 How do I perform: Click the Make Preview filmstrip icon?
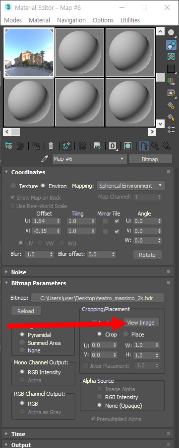(x=171, y=93)
